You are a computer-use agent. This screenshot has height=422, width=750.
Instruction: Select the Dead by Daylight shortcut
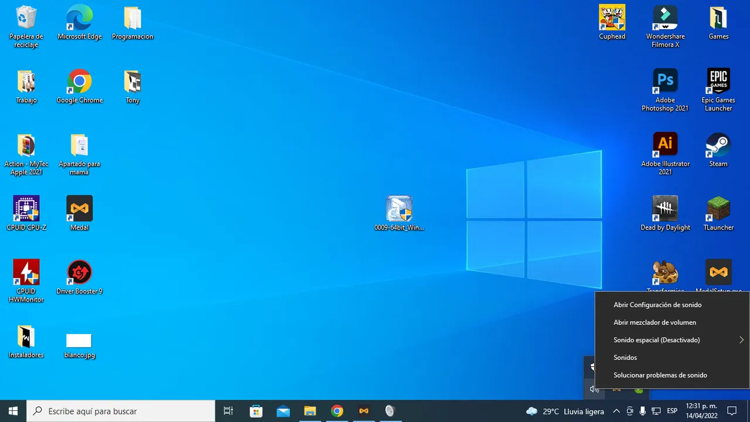(x=666, y=214)
